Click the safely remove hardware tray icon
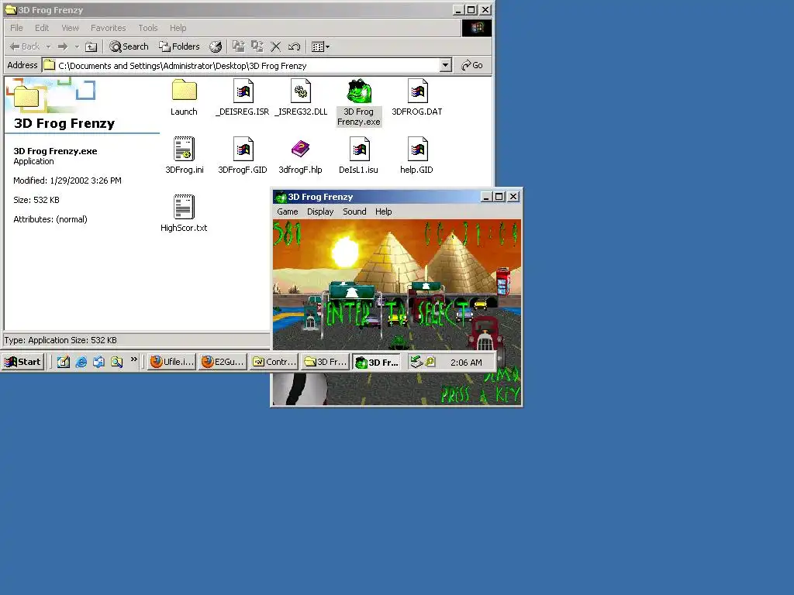This screenshot has width=794, height=595. (x=416, y=362)
